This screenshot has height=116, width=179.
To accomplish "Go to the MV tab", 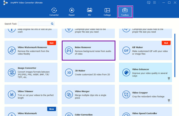I will coord(89,12).
